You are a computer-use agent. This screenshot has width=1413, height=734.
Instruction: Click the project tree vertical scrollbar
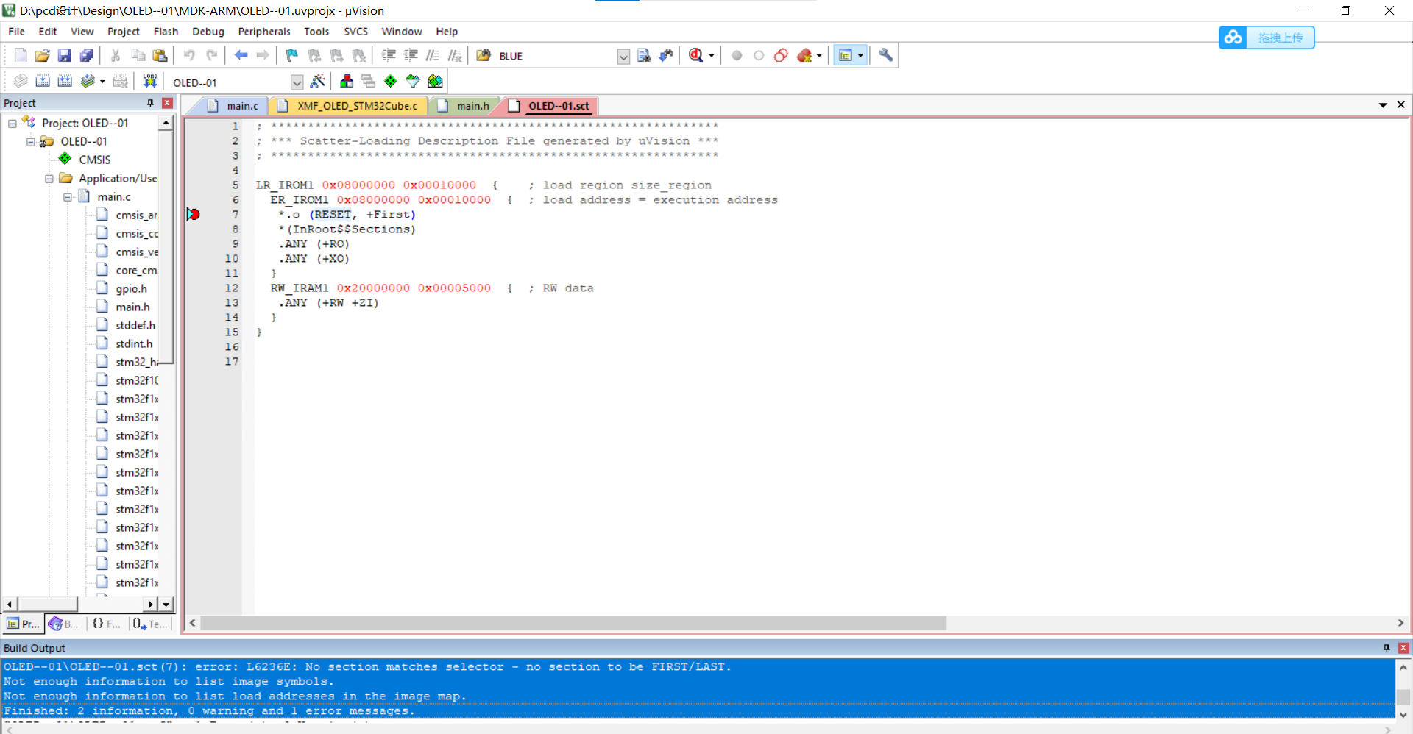(x=166, y=246)
